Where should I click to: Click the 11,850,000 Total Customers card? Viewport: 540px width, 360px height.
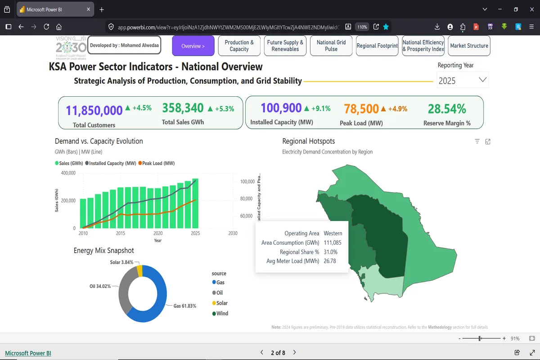[94, 110]
